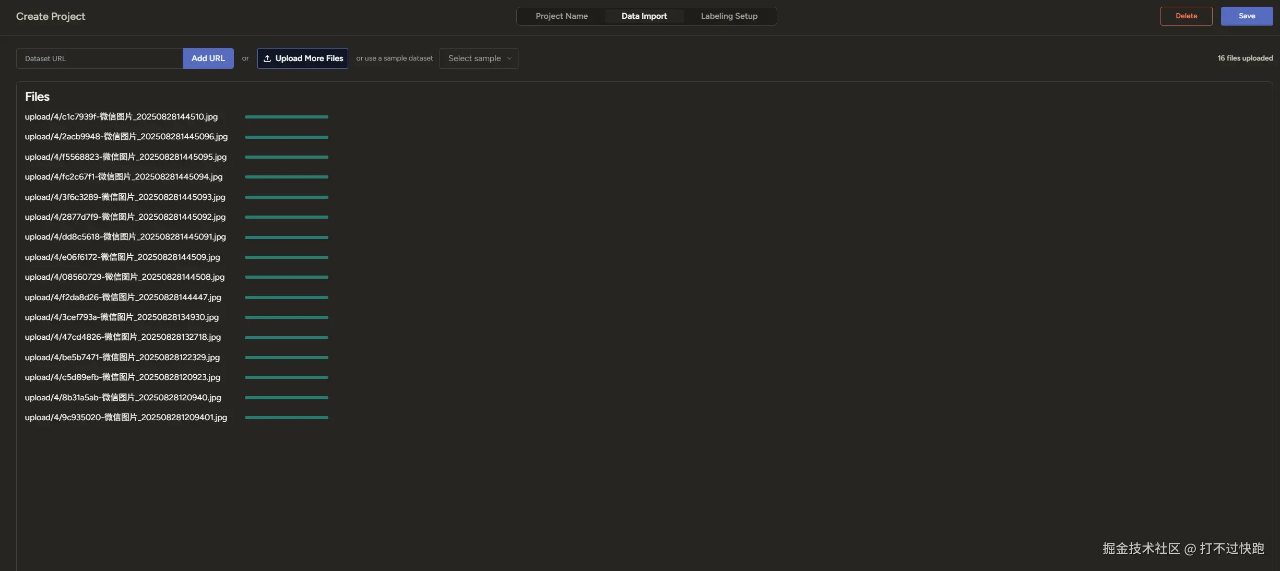Select file e06f6172 ending 144509.jpg

coord(123,257)
